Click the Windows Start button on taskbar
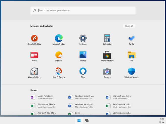This screenshot has height=124, width=166. click(79, 121)
